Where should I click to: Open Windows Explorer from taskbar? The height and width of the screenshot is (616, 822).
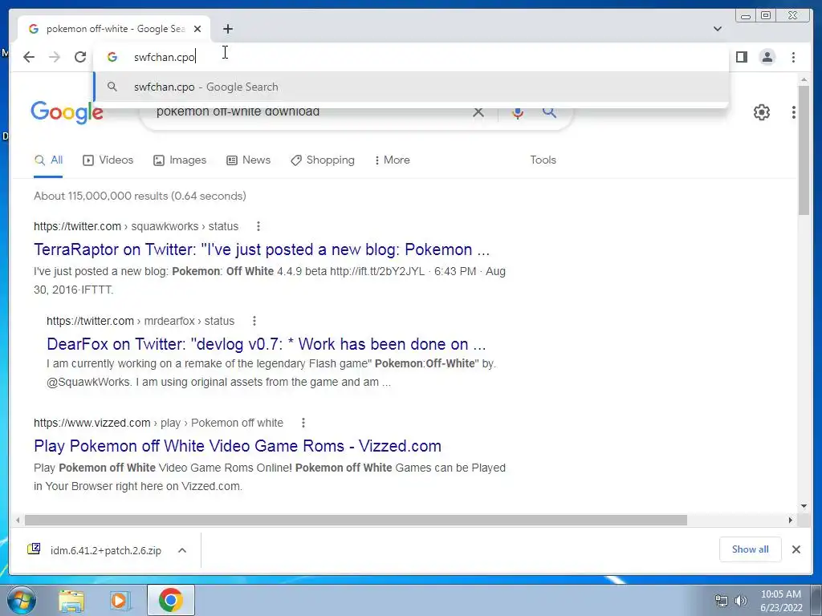pos(71,600)
